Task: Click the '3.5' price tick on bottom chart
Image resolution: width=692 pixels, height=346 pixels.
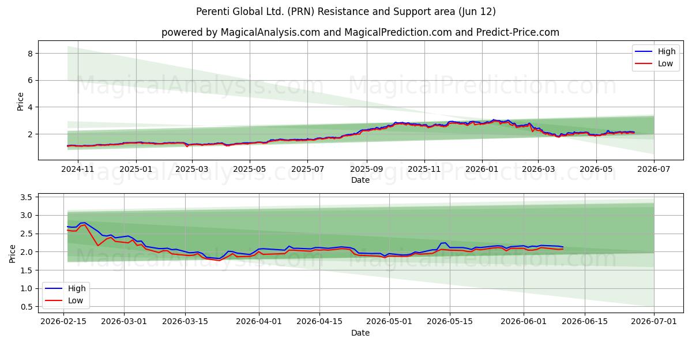Action: 25,197
